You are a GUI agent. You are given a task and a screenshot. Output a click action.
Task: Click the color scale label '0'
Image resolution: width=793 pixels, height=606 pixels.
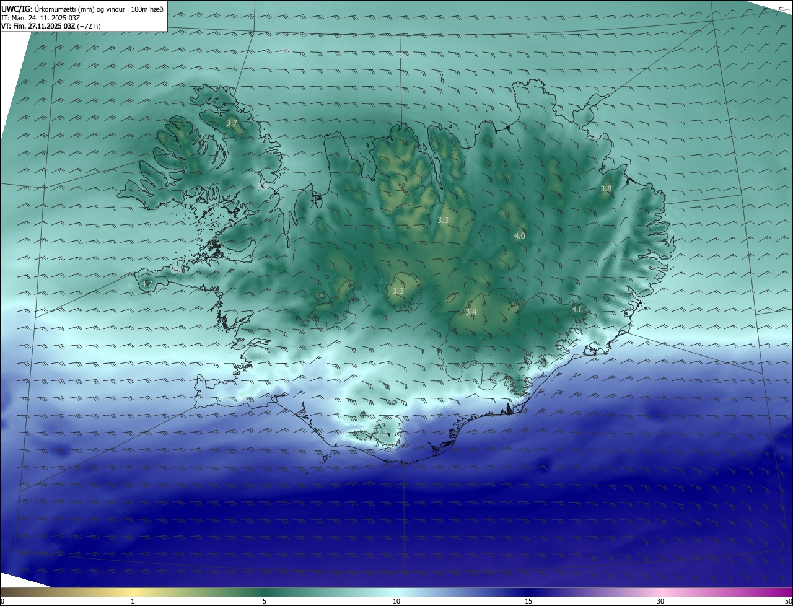[2, 601]
